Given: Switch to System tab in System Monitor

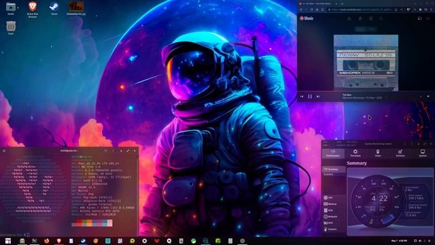Looking at the screenshot, I should click(423, 153).
